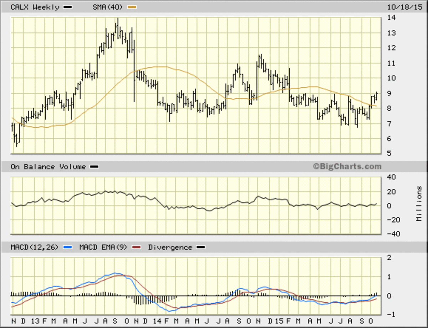Select the CALX Weekly title label
Screen dimensions: 428x328
tap(35, 7)
